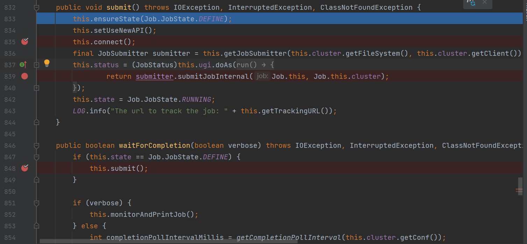Collapse the if block at line 847
This screenshot has width=527, height=244.
tap(36, 157)
